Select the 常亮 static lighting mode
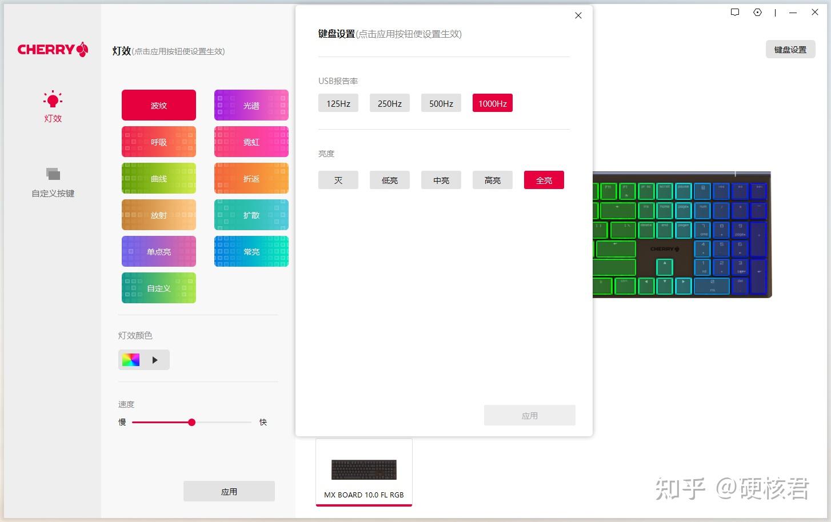This screenshot has width=831, height=522. coord(251,251)
